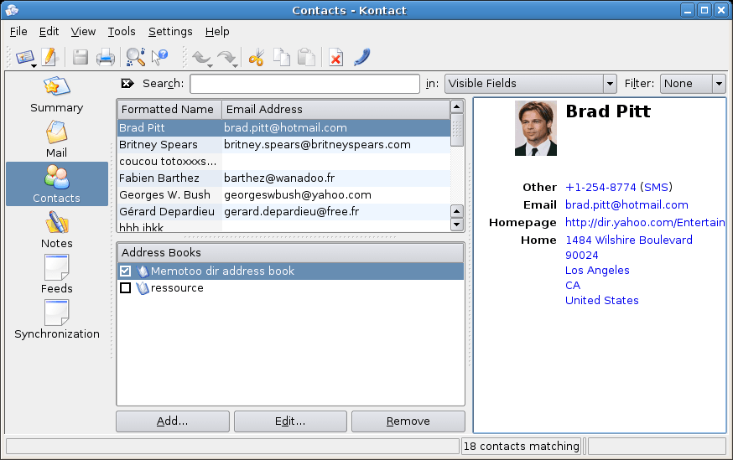The image size is (733, 460).
Task: Click the blue phone handset toolbar icon
Action: click(x=362, y=58)
